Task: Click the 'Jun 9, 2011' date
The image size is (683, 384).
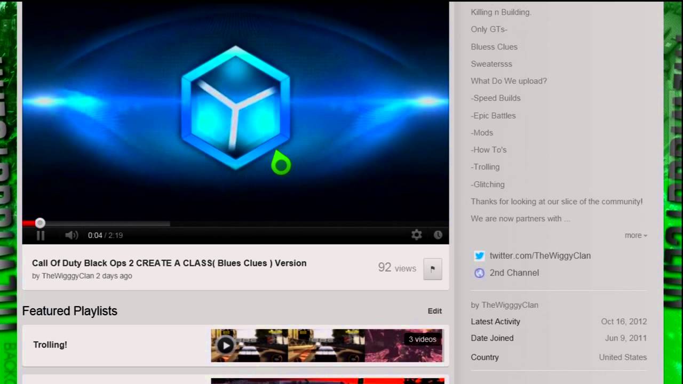Action: [626, 338]
